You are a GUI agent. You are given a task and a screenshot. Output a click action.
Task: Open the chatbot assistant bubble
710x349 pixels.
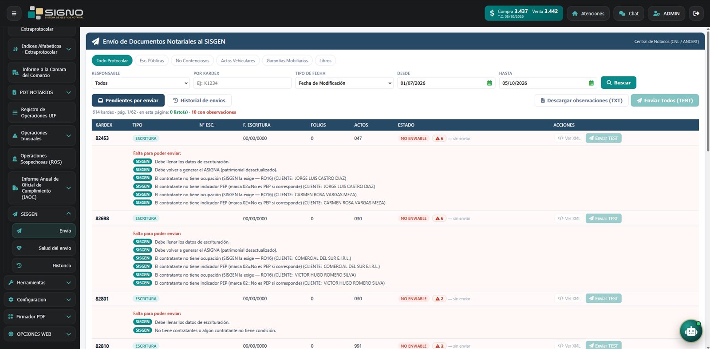[x=691, y=331]
